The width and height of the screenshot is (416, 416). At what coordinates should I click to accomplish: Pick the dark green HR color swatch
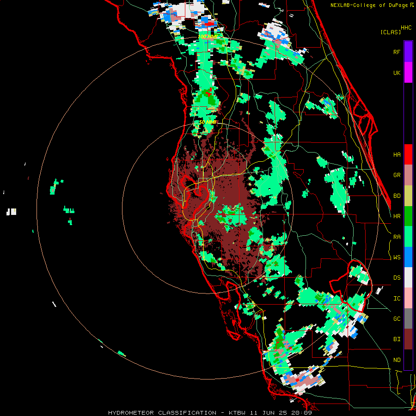pyautogui.click(x=408, y=216)
